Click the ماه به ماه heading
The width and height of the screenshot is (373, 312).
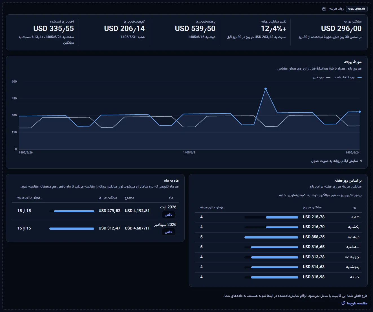click(x=171, y=180)
